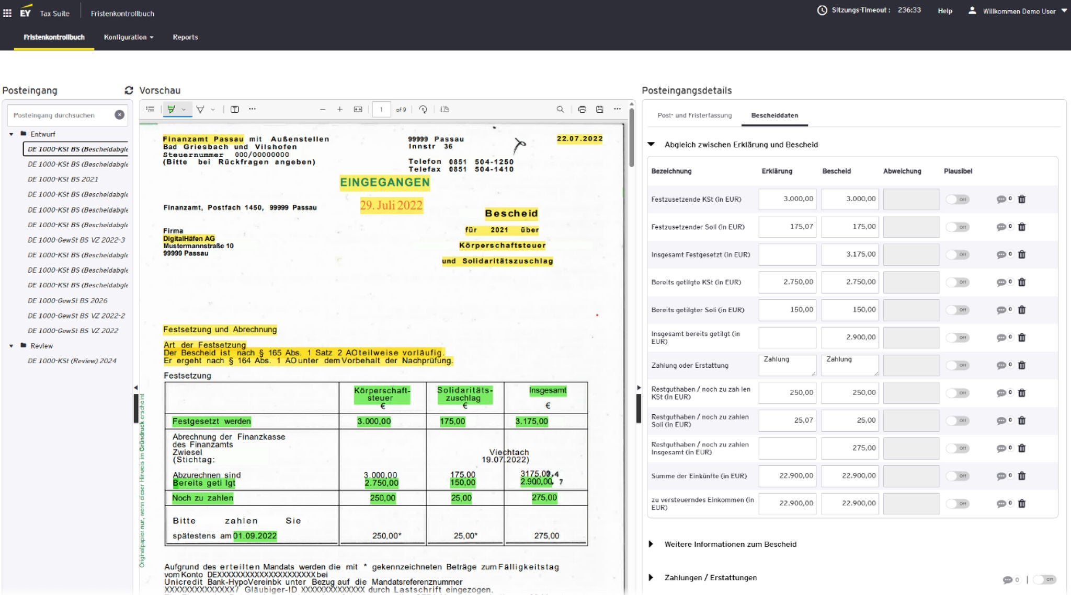1071x595 pixels.
Task: Toggle Plausibel for Bereits getilgter Soli
Action: point(958,310)
